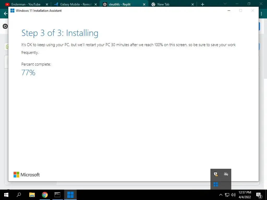Click the Replit logo behind the installer

point(5,26)
